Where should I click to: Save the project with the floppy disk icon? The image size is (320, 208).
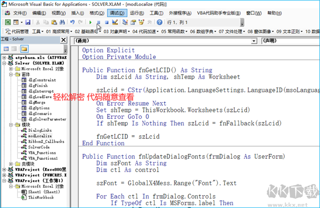pos(28,22)
